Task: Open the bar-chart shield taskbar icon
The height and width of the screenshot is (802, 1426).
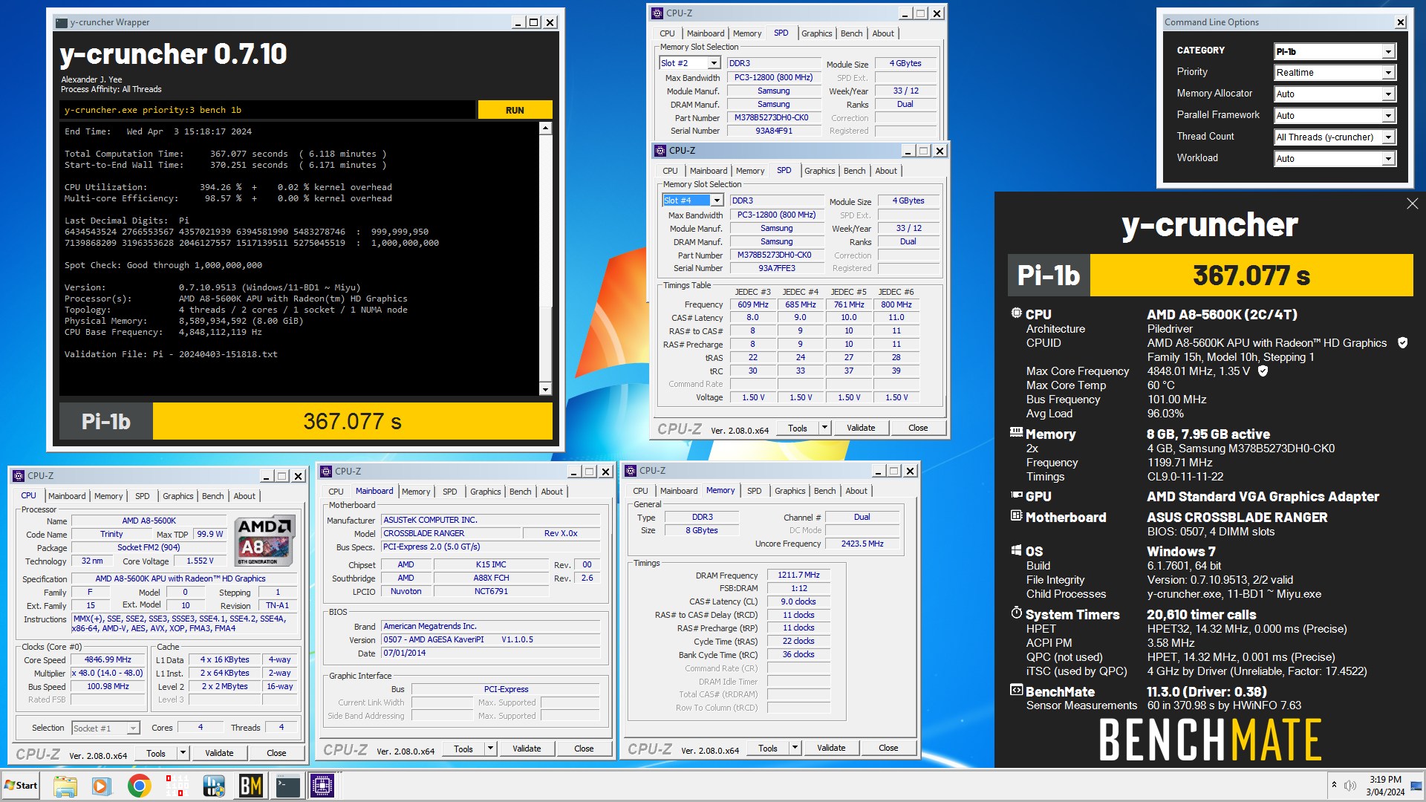Action: click(x=214, y=786)
